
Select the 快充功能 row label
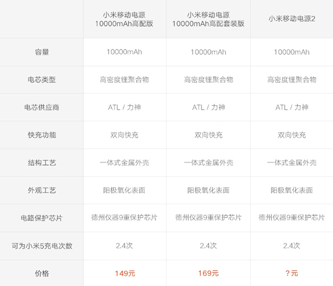point(42,135)
